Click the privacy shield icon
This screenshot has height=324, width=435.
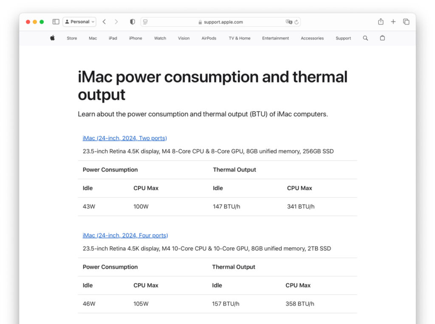[x=132, y=21]
